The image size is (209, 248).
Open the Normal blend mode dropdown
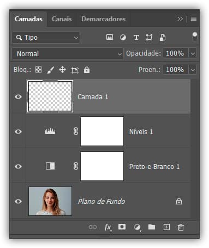click(68, 53)
